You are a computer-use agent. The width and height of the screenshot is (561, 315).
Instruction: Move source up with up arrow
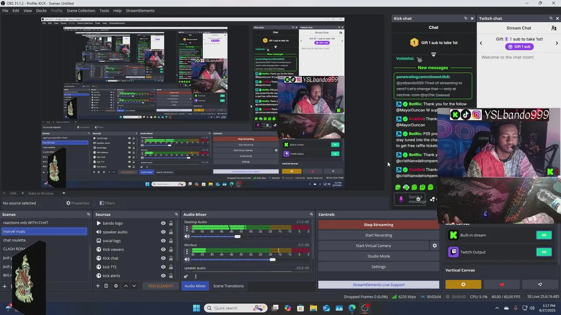[x=126, y=286]
